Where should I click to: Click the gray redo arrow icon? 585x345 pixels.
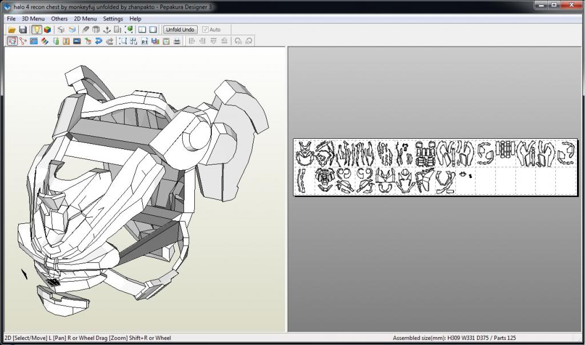point(110,41)
